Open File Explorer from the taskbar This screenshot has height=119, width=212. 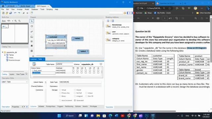coord(98,116)
